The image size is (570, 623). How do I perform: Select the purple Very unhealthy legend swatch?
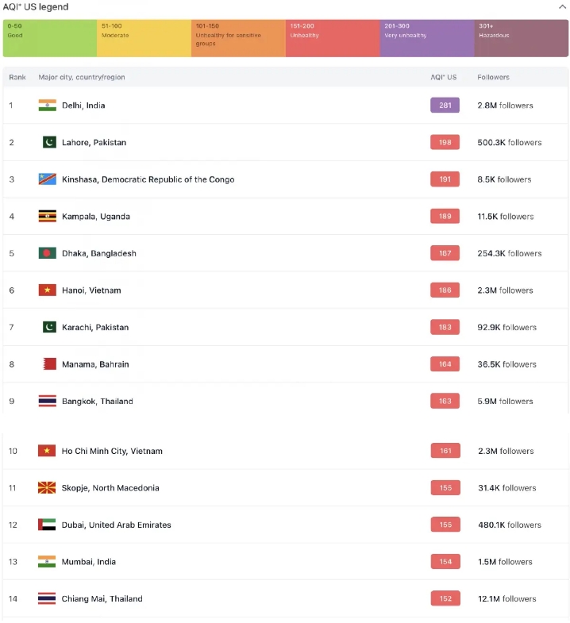point(427,38)
